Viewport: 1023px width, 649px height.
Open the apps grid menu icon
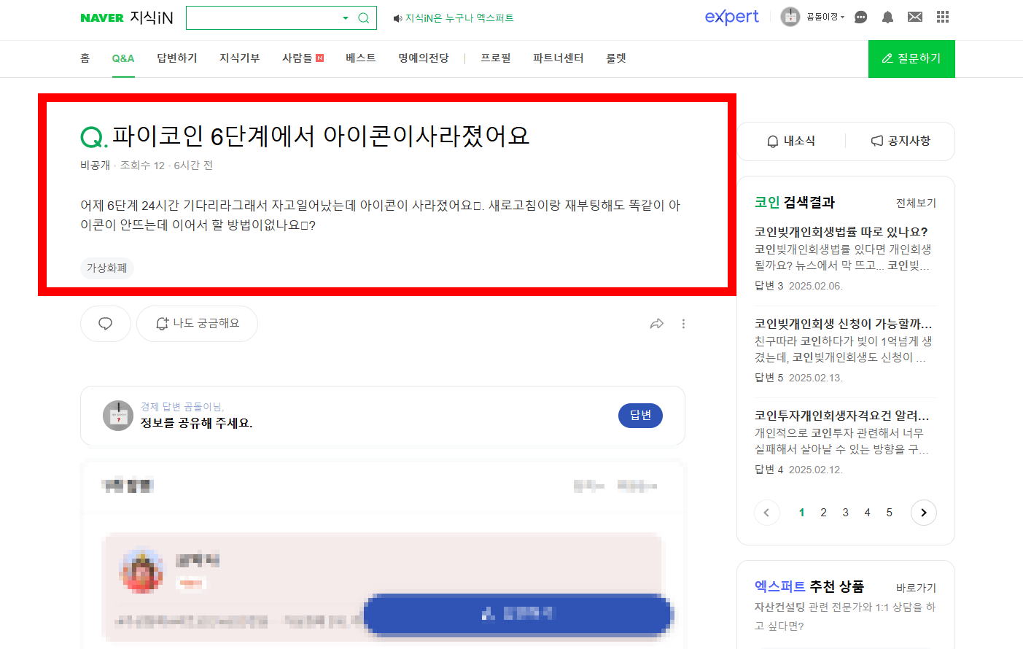click(x=943, y=17)
